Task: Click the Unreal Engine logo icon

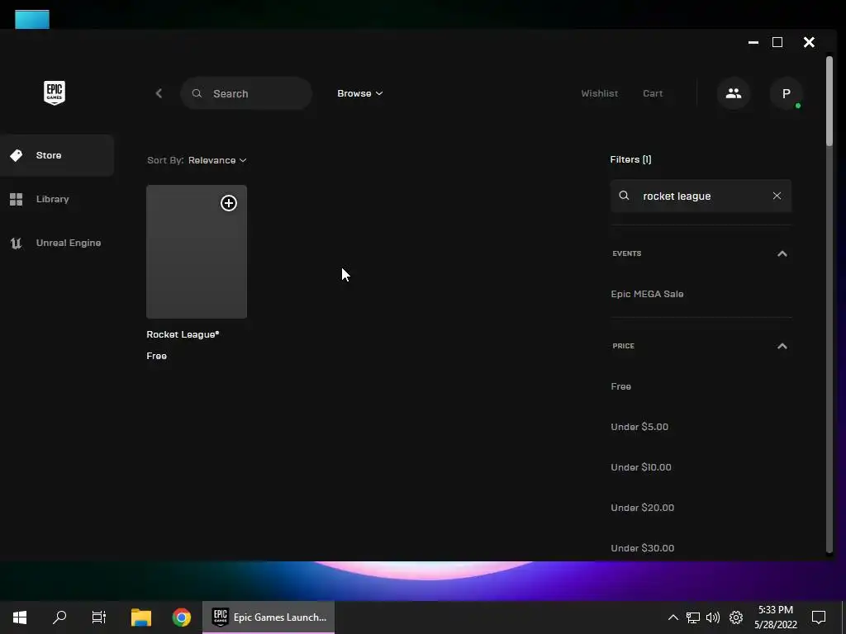Action: coord(17,244)
